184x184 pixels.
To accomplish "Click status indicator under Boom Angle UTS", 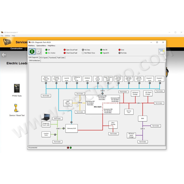I will (x=46, y=83).
